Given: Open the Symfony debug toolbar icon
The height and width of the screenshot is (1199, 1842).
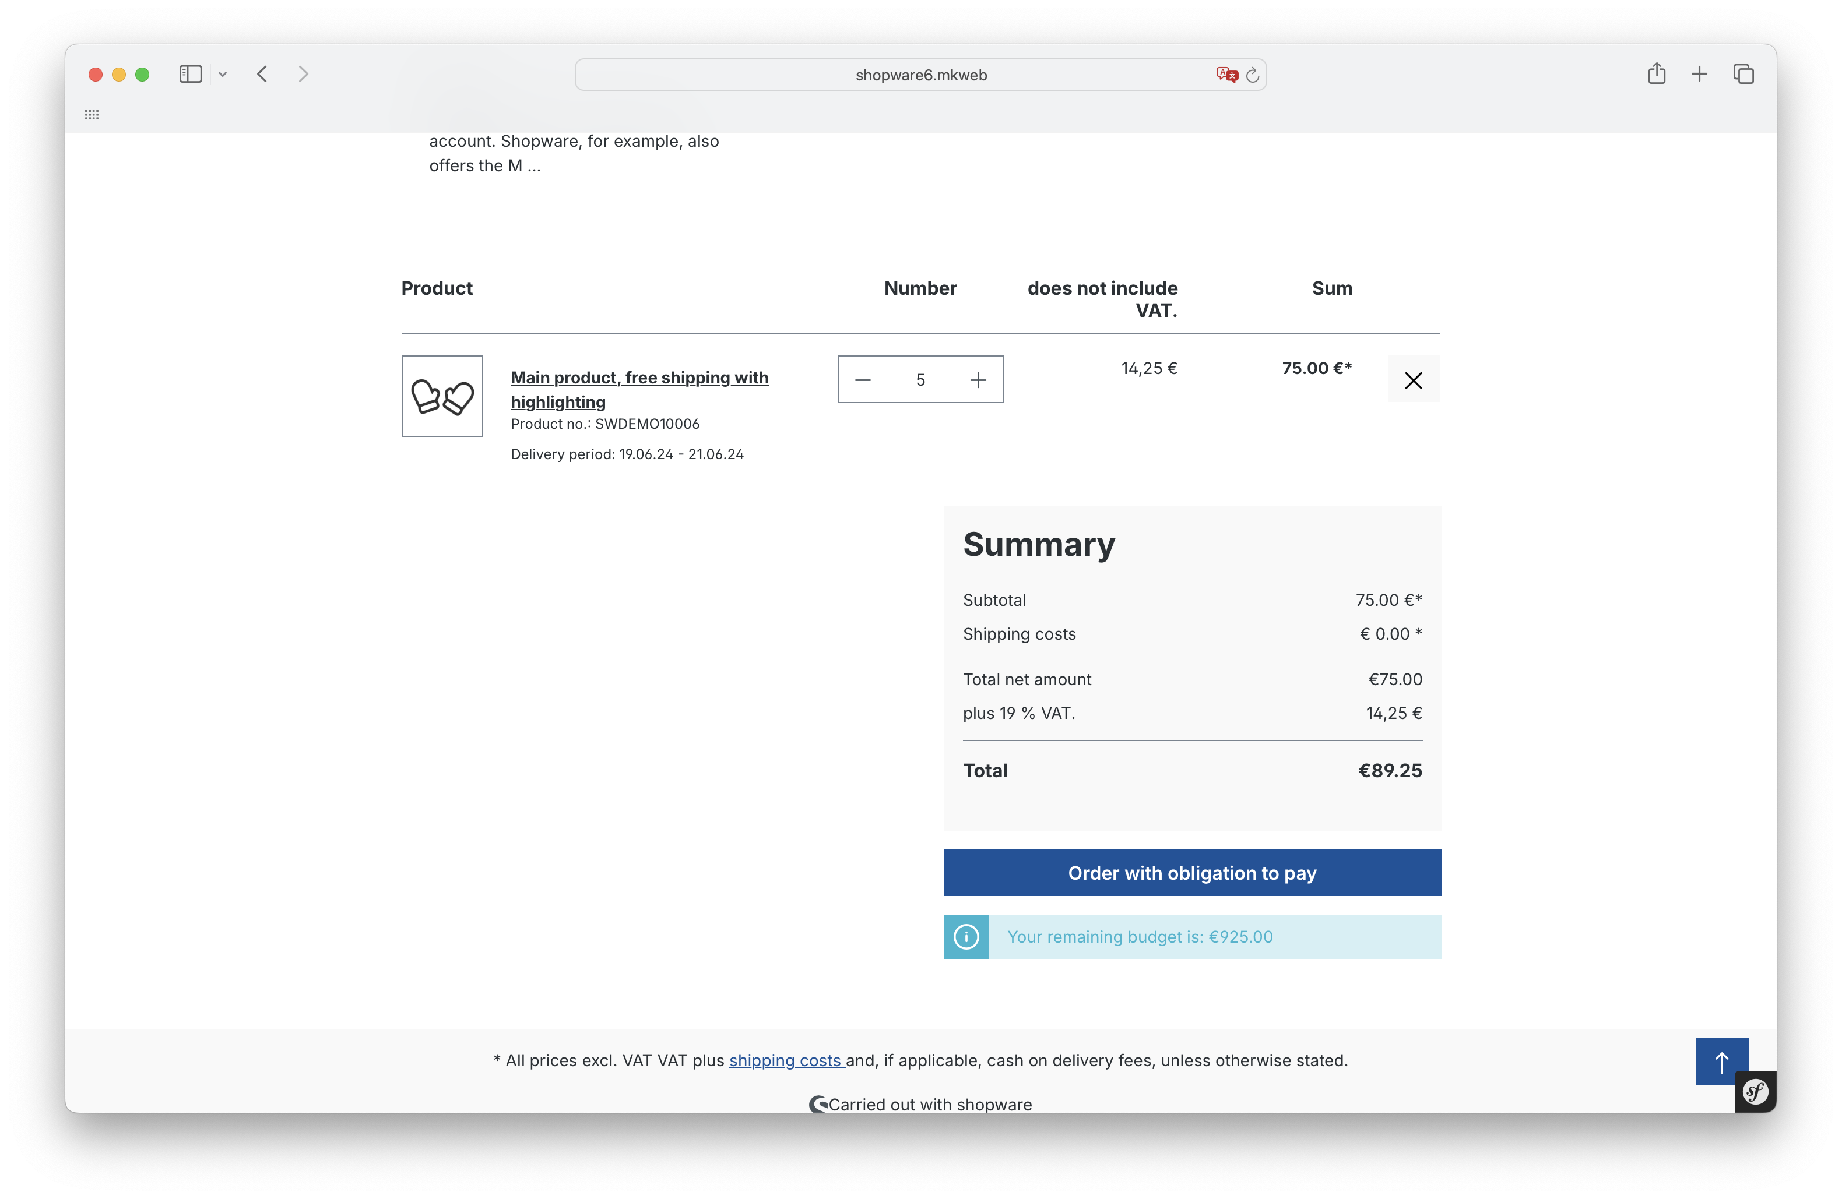Looking at the screenshot, I should click(1755, 1092).
